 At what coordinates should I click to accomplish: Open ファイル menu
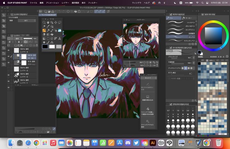tap(33, 3)
